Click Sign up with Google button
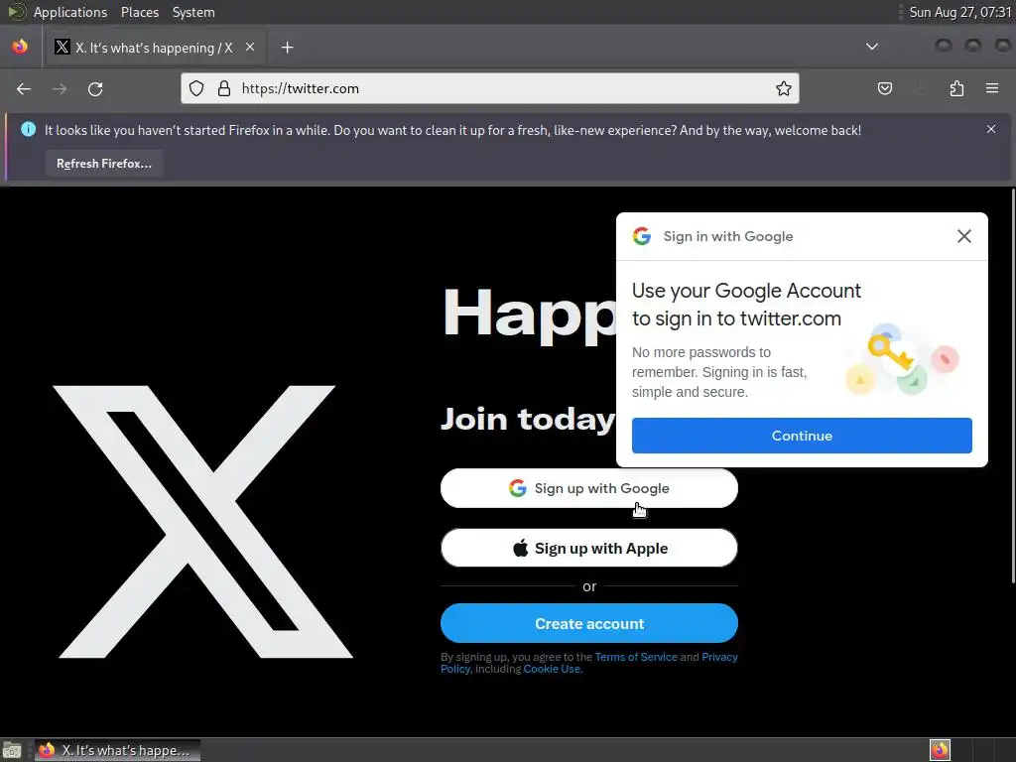Screen dimensions: 1016x762 (589, 488)
